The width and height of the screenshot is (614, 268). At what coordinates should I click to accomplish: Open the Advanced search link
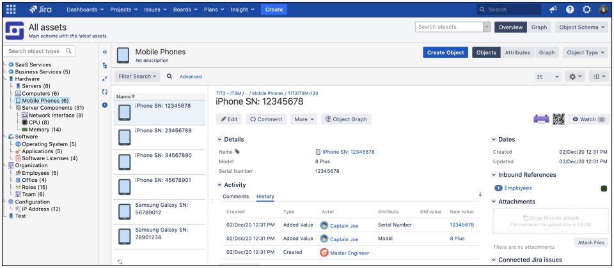tap(191, 77)
